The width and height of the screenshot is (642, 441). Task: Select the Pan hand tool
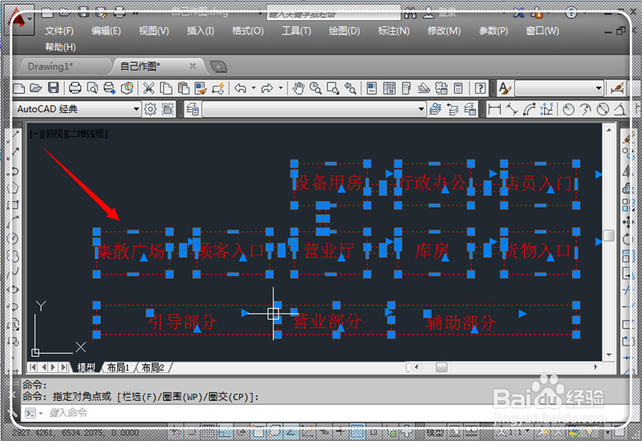coord(299,88)
